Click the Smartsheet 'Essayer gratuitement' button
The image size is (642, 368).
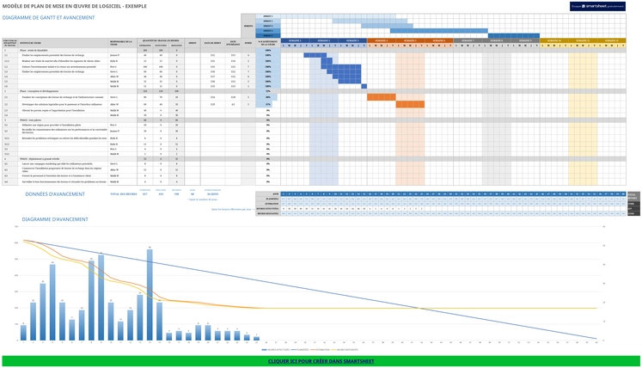coord(597,6)
